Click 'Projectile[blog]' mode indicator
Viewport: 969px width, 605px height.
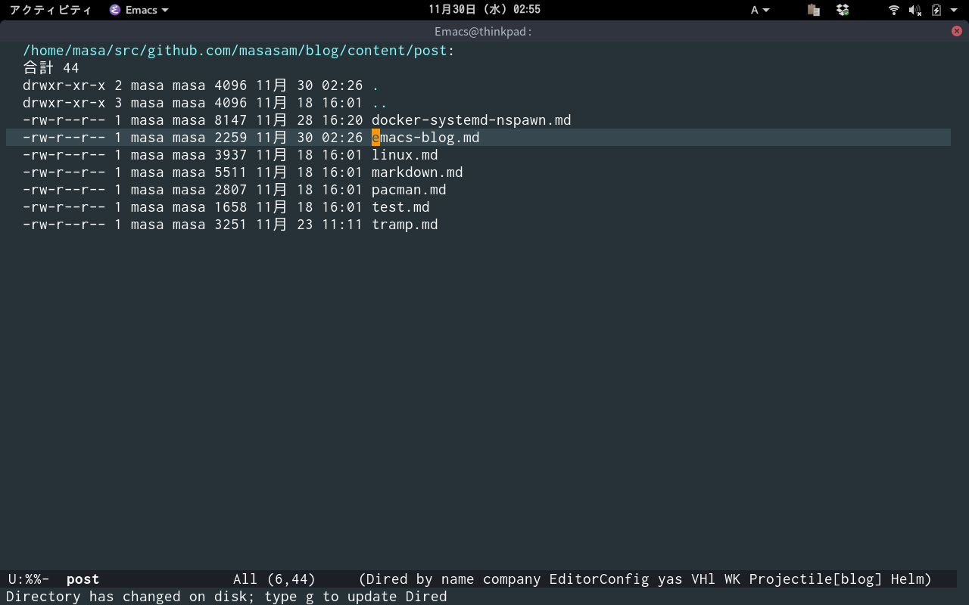[816, 579]
